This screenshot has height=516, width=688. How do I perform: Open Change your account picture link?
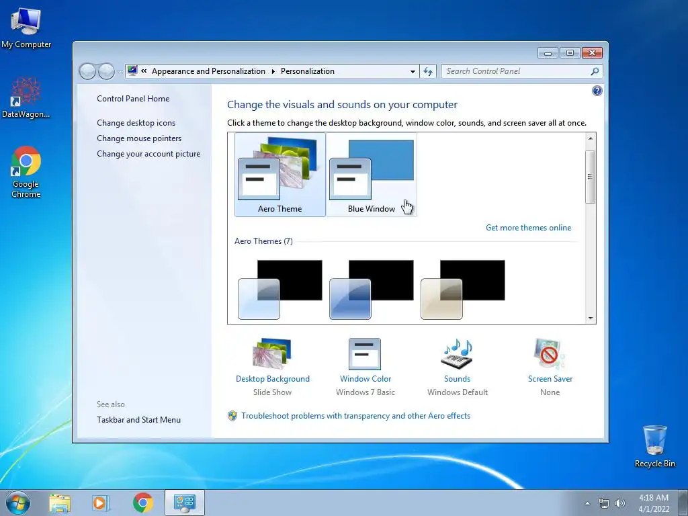point(148,154)
